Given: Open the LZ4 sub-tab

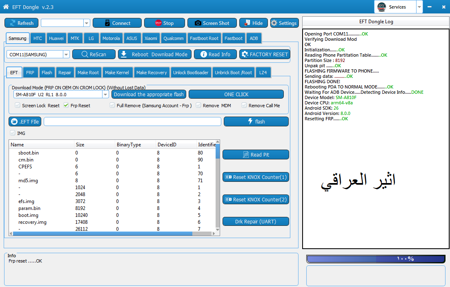Looking at the screenshot, I should coord(263,73).
